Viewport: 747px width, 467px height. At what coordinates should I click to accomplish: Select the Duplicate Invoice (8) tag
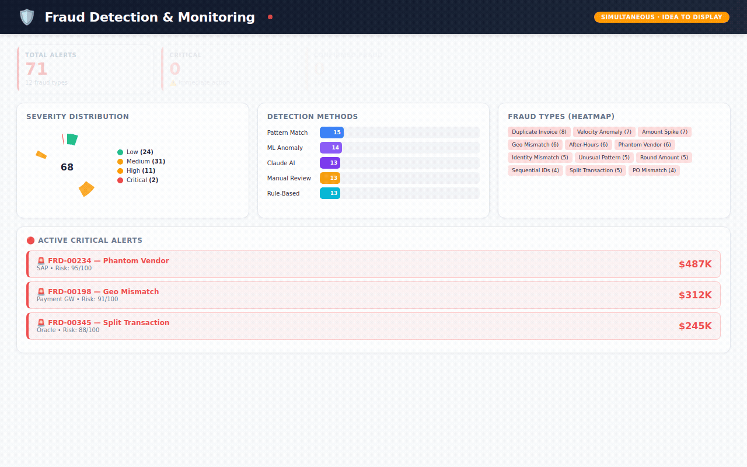539,132
